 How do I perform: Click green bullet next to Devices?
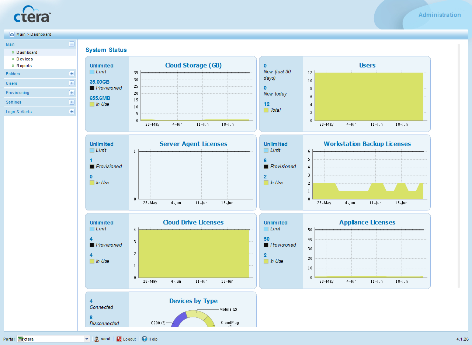[x=13, y=59]
